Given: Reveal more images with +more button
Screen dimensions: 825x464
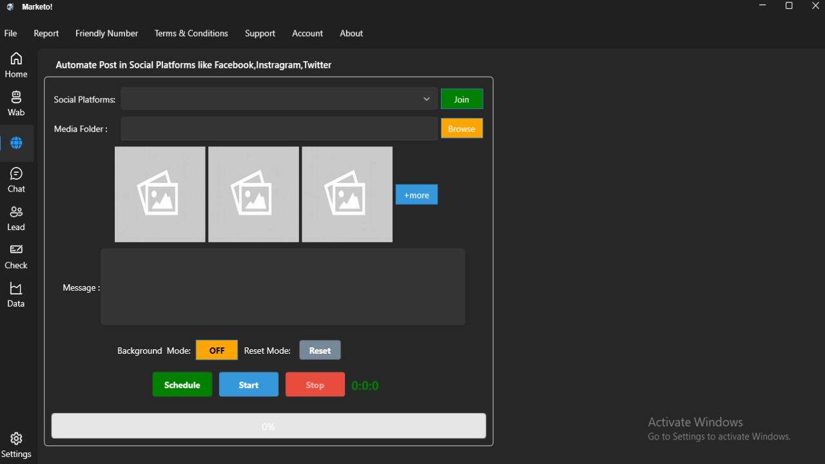Looking at the screenshot, I should tap(416, 194).
